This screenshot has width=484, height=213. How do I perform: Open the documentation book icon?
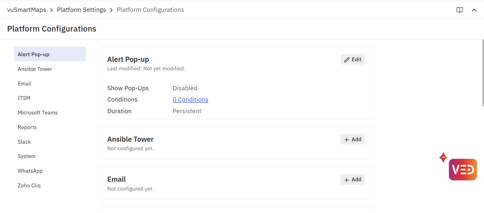tap(459, 10)
